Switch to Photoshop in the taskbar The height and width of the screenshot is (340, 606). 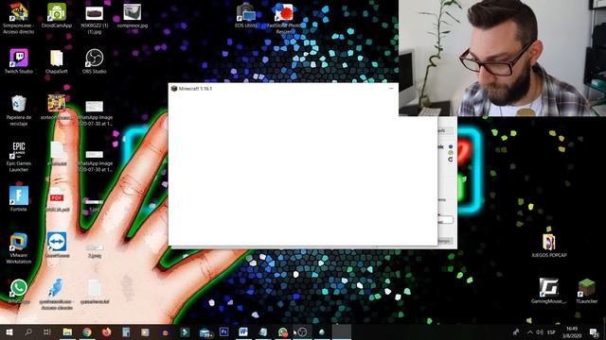click(x=223, y=331)
